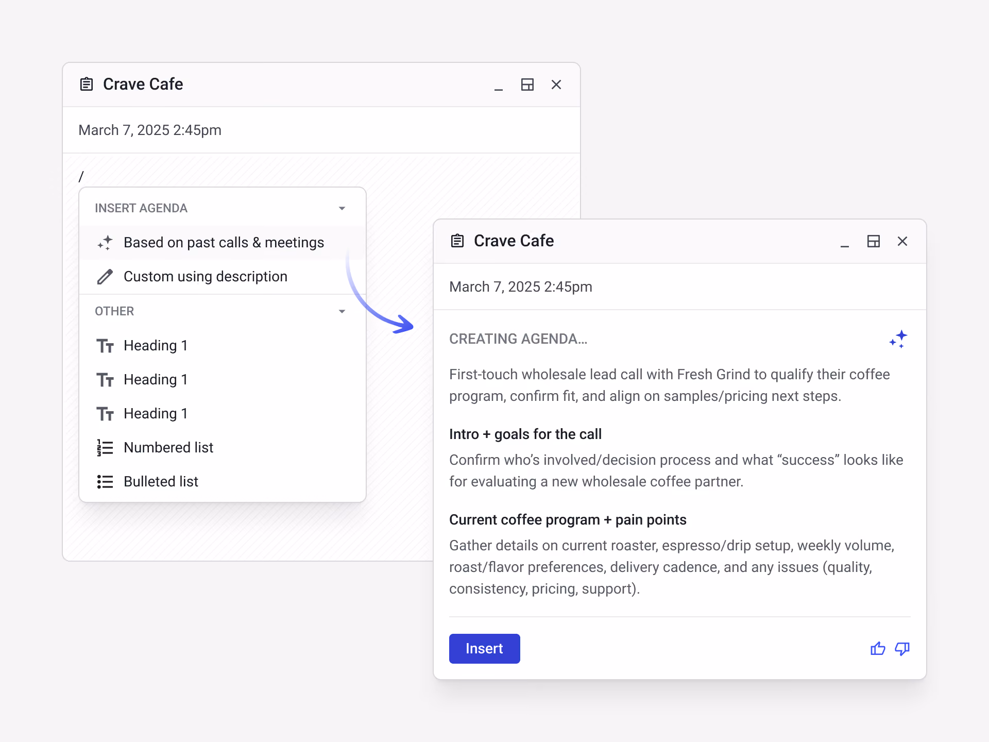Click the INSERT AGENDA section label
This screenshot has height=742, width=989.
click(141, 208)
